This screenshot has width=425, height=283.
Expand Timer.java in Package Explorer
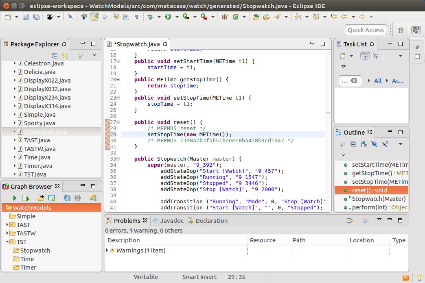point(15,166)
